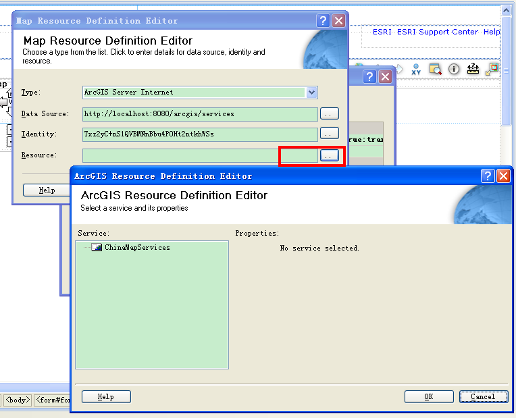Image resolution: width=516 pixels, height=418 pixels.
Task: Click the browse button next to Identity
Action: [330, 133]
